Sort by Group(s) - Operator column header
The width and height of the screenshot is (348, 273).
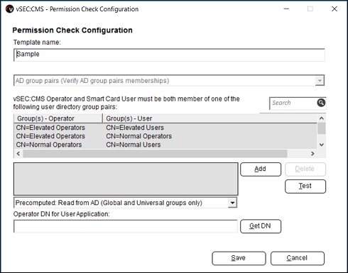pos(58,118)
